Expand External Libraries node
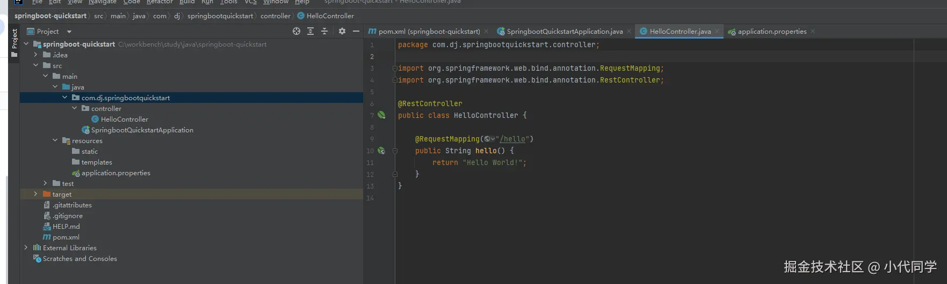This screenshot has height=284, width=947. (x=26, y=248)
